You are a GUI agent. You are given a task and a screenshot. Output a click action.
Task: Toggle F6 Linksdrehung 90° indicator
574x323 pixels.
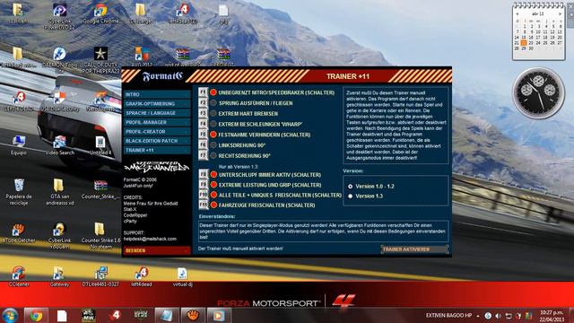(213, 145)
